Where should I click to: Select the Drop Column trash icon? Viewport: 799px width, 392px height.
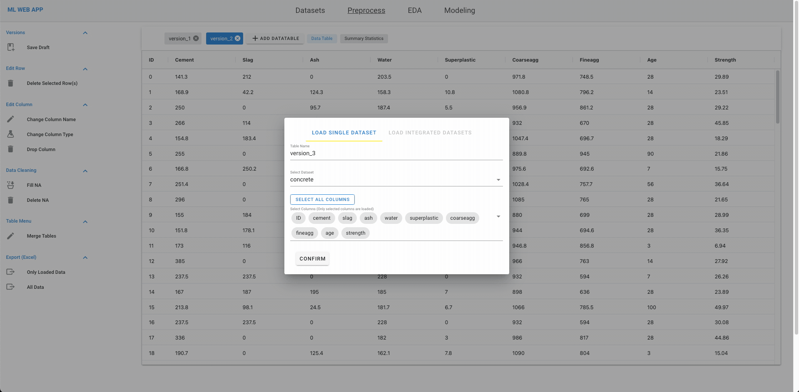coord(10,149)
